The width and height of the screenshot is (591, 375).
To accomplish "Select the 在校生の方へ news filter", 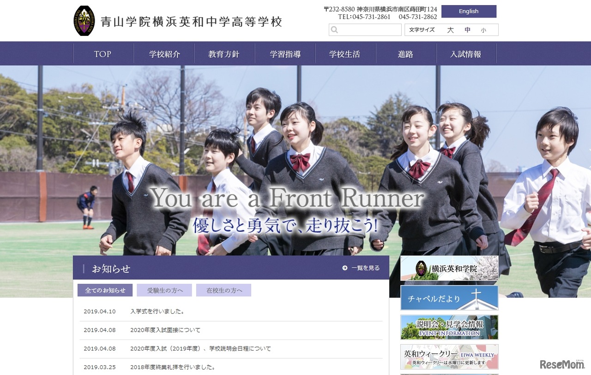I will click(223, 290).
